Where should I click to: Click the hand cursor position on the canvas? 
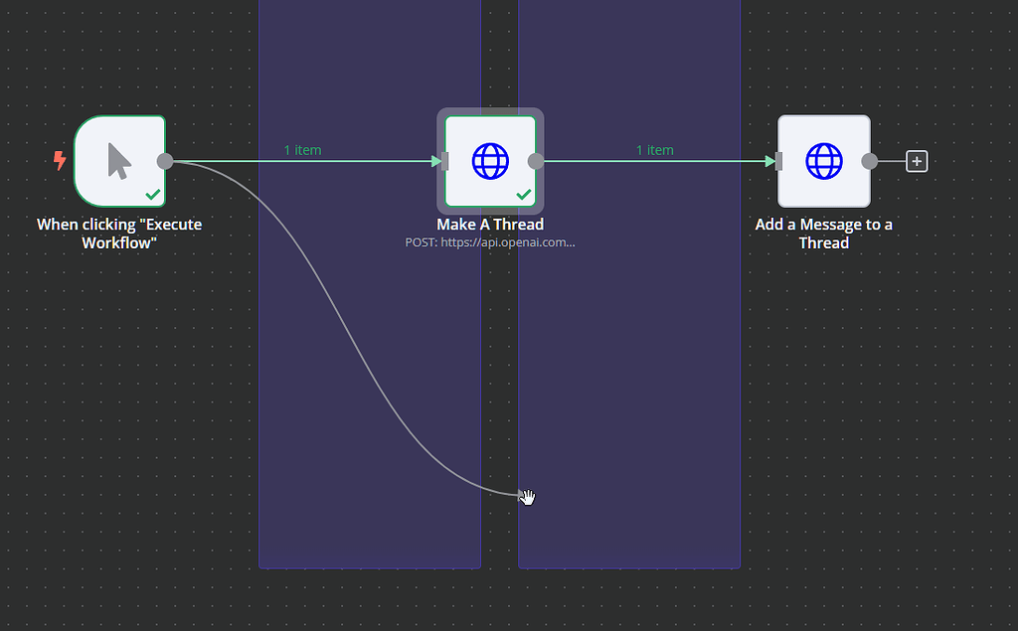526,495
